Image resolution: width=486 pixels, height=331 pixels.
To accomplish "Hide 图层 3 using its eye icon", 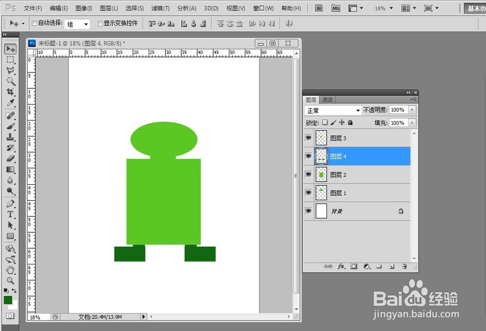I will [308, 138].
